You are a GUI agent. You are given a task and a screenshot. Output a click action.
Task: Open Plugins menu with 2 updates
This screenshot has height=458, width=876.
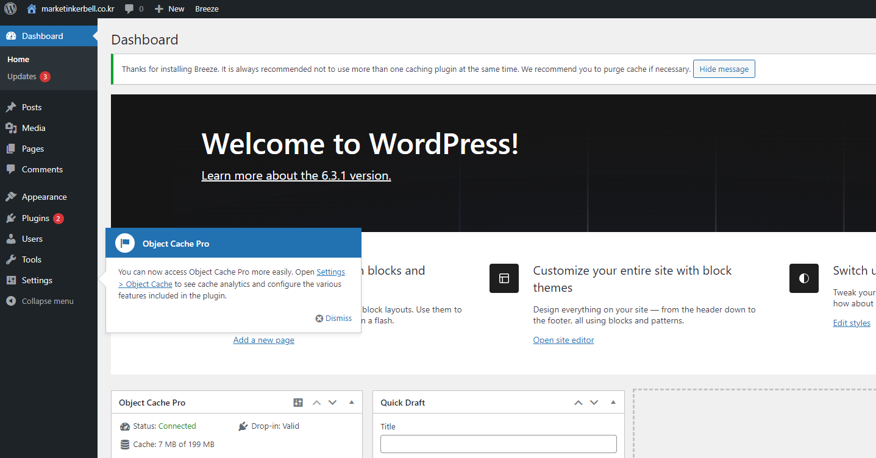[49, 218]
